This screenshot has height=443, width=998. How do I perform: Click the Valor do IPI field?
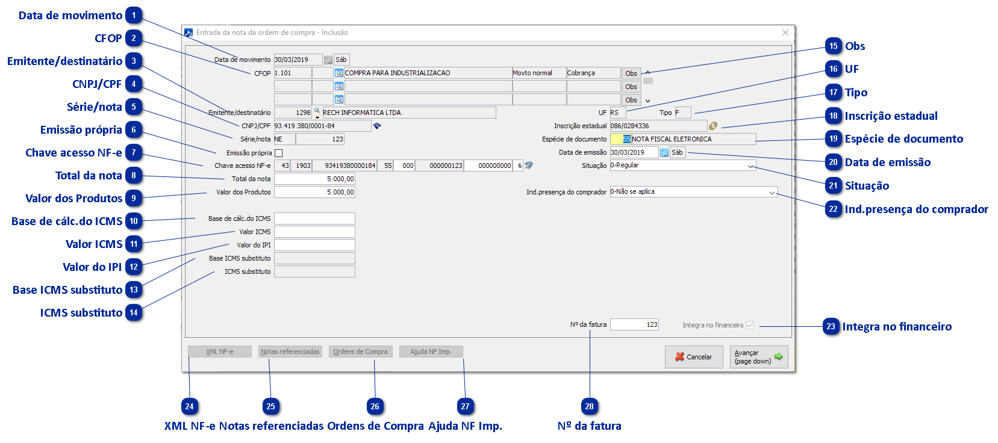tap(314, 245)
